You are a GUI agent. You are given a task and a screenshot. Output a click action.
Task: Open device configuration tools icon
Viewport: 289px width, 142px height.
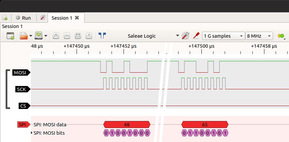pos(185,36)
